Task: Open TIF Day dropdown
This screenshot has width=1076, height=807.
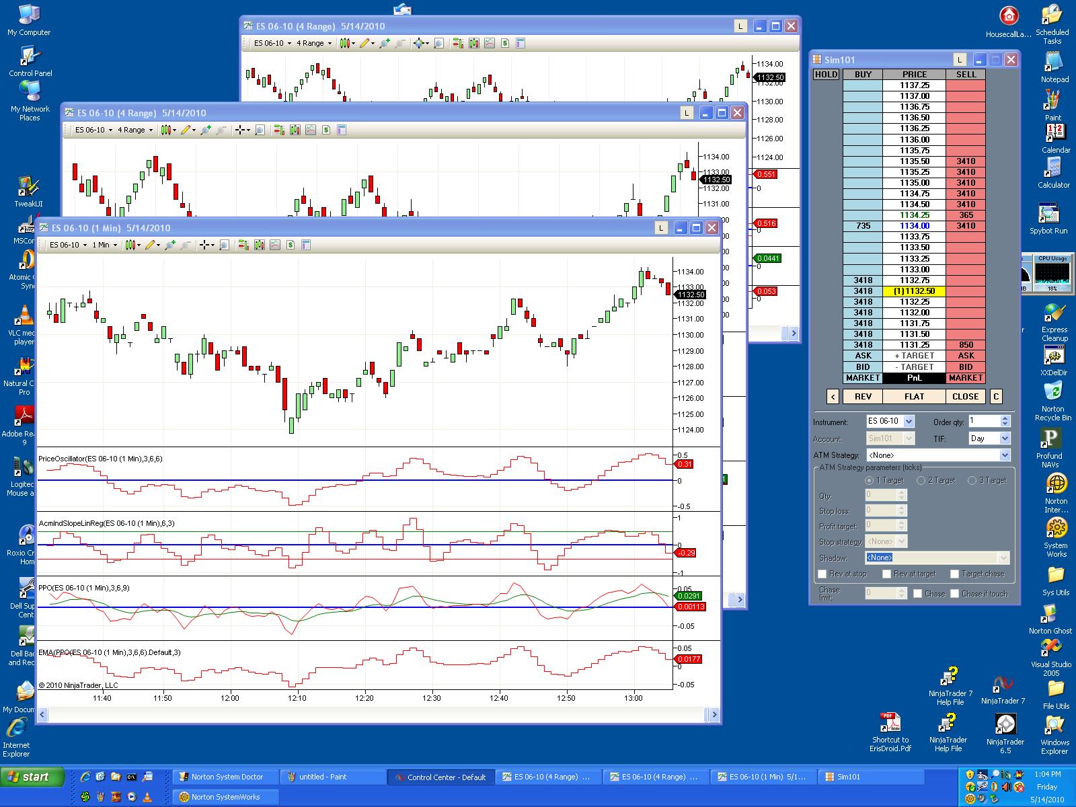Action: [1005, 438]
